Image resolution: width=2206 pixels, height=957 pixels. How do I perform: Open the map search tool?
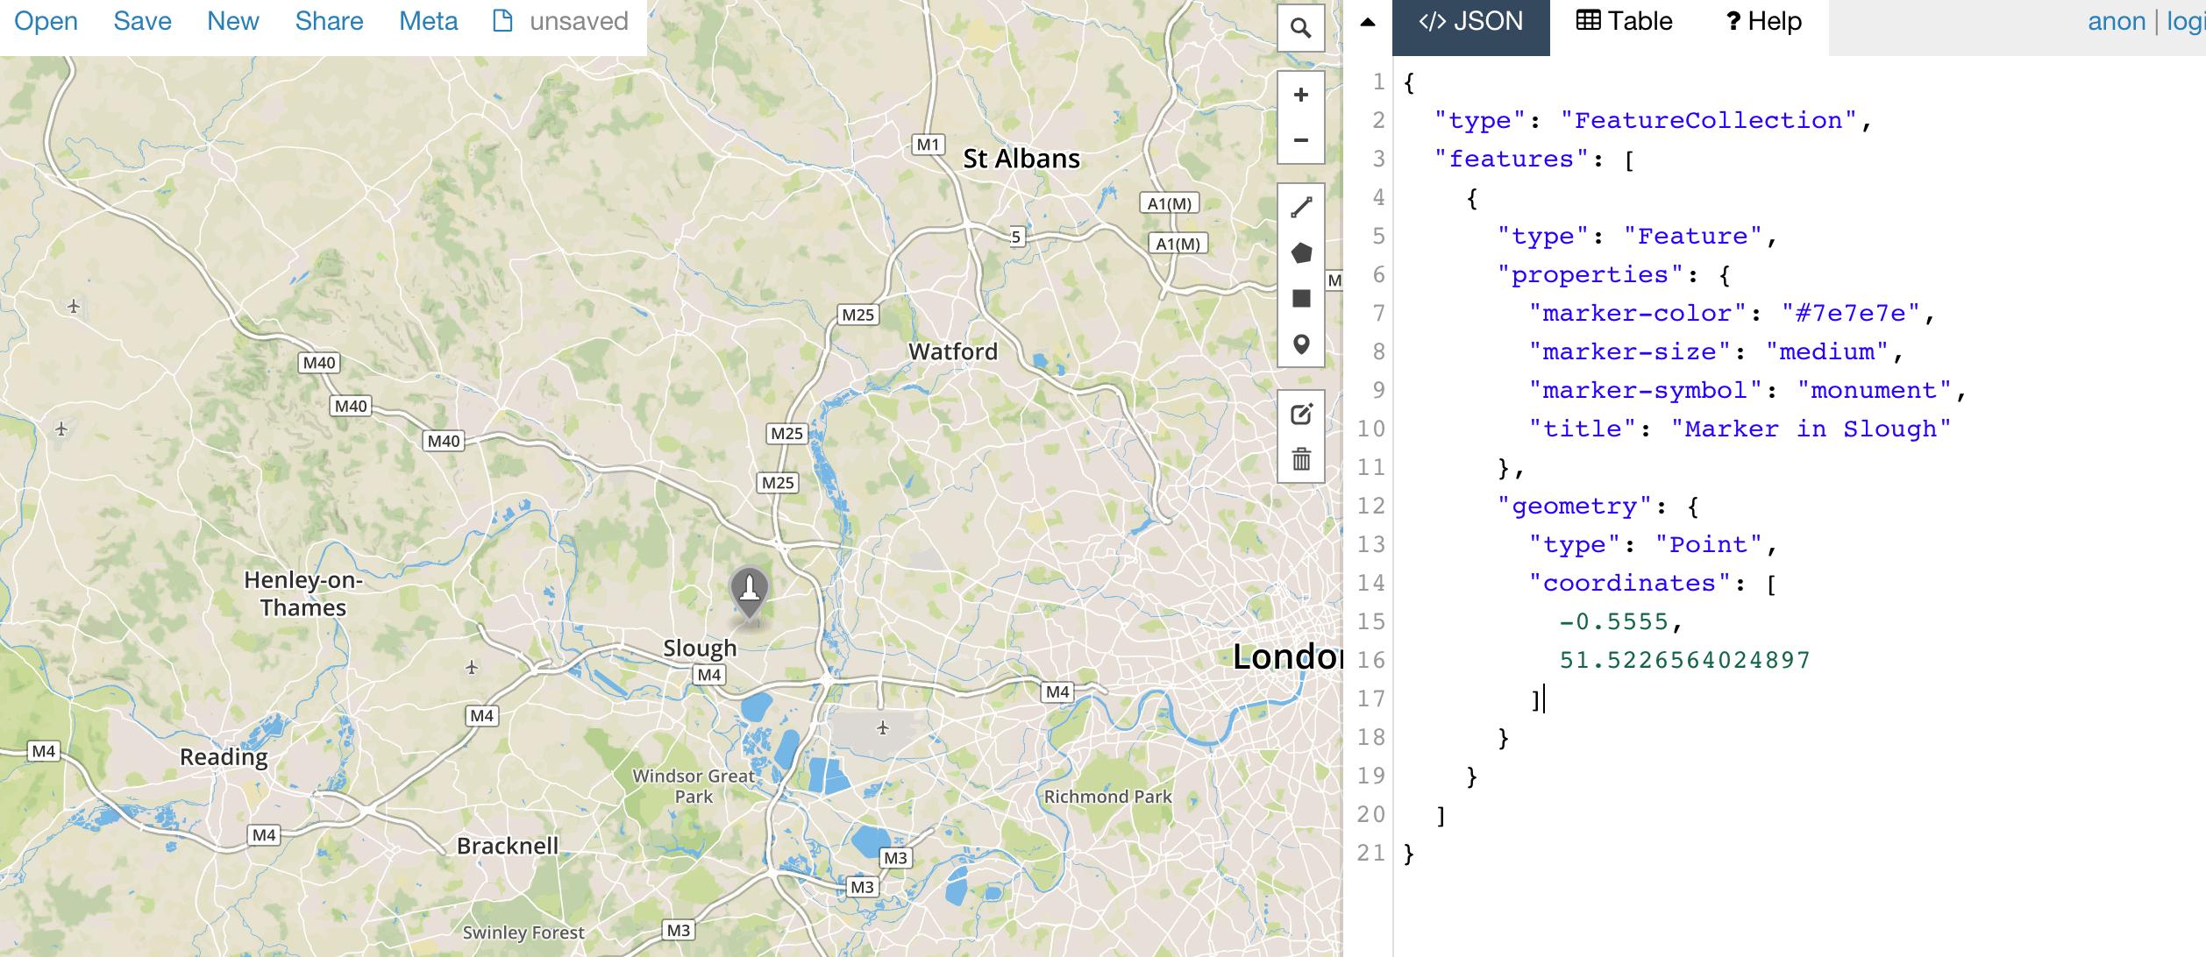pyautogui.click(x=1301, y=29)
